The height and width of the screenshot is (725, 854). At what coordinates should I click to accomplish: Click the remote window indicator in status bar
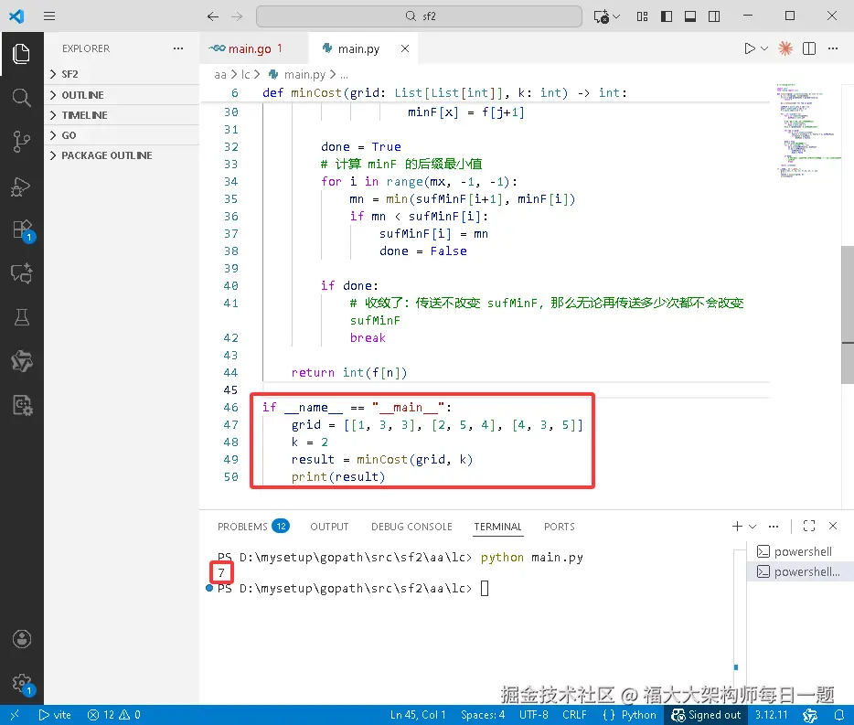coord(15,715)
